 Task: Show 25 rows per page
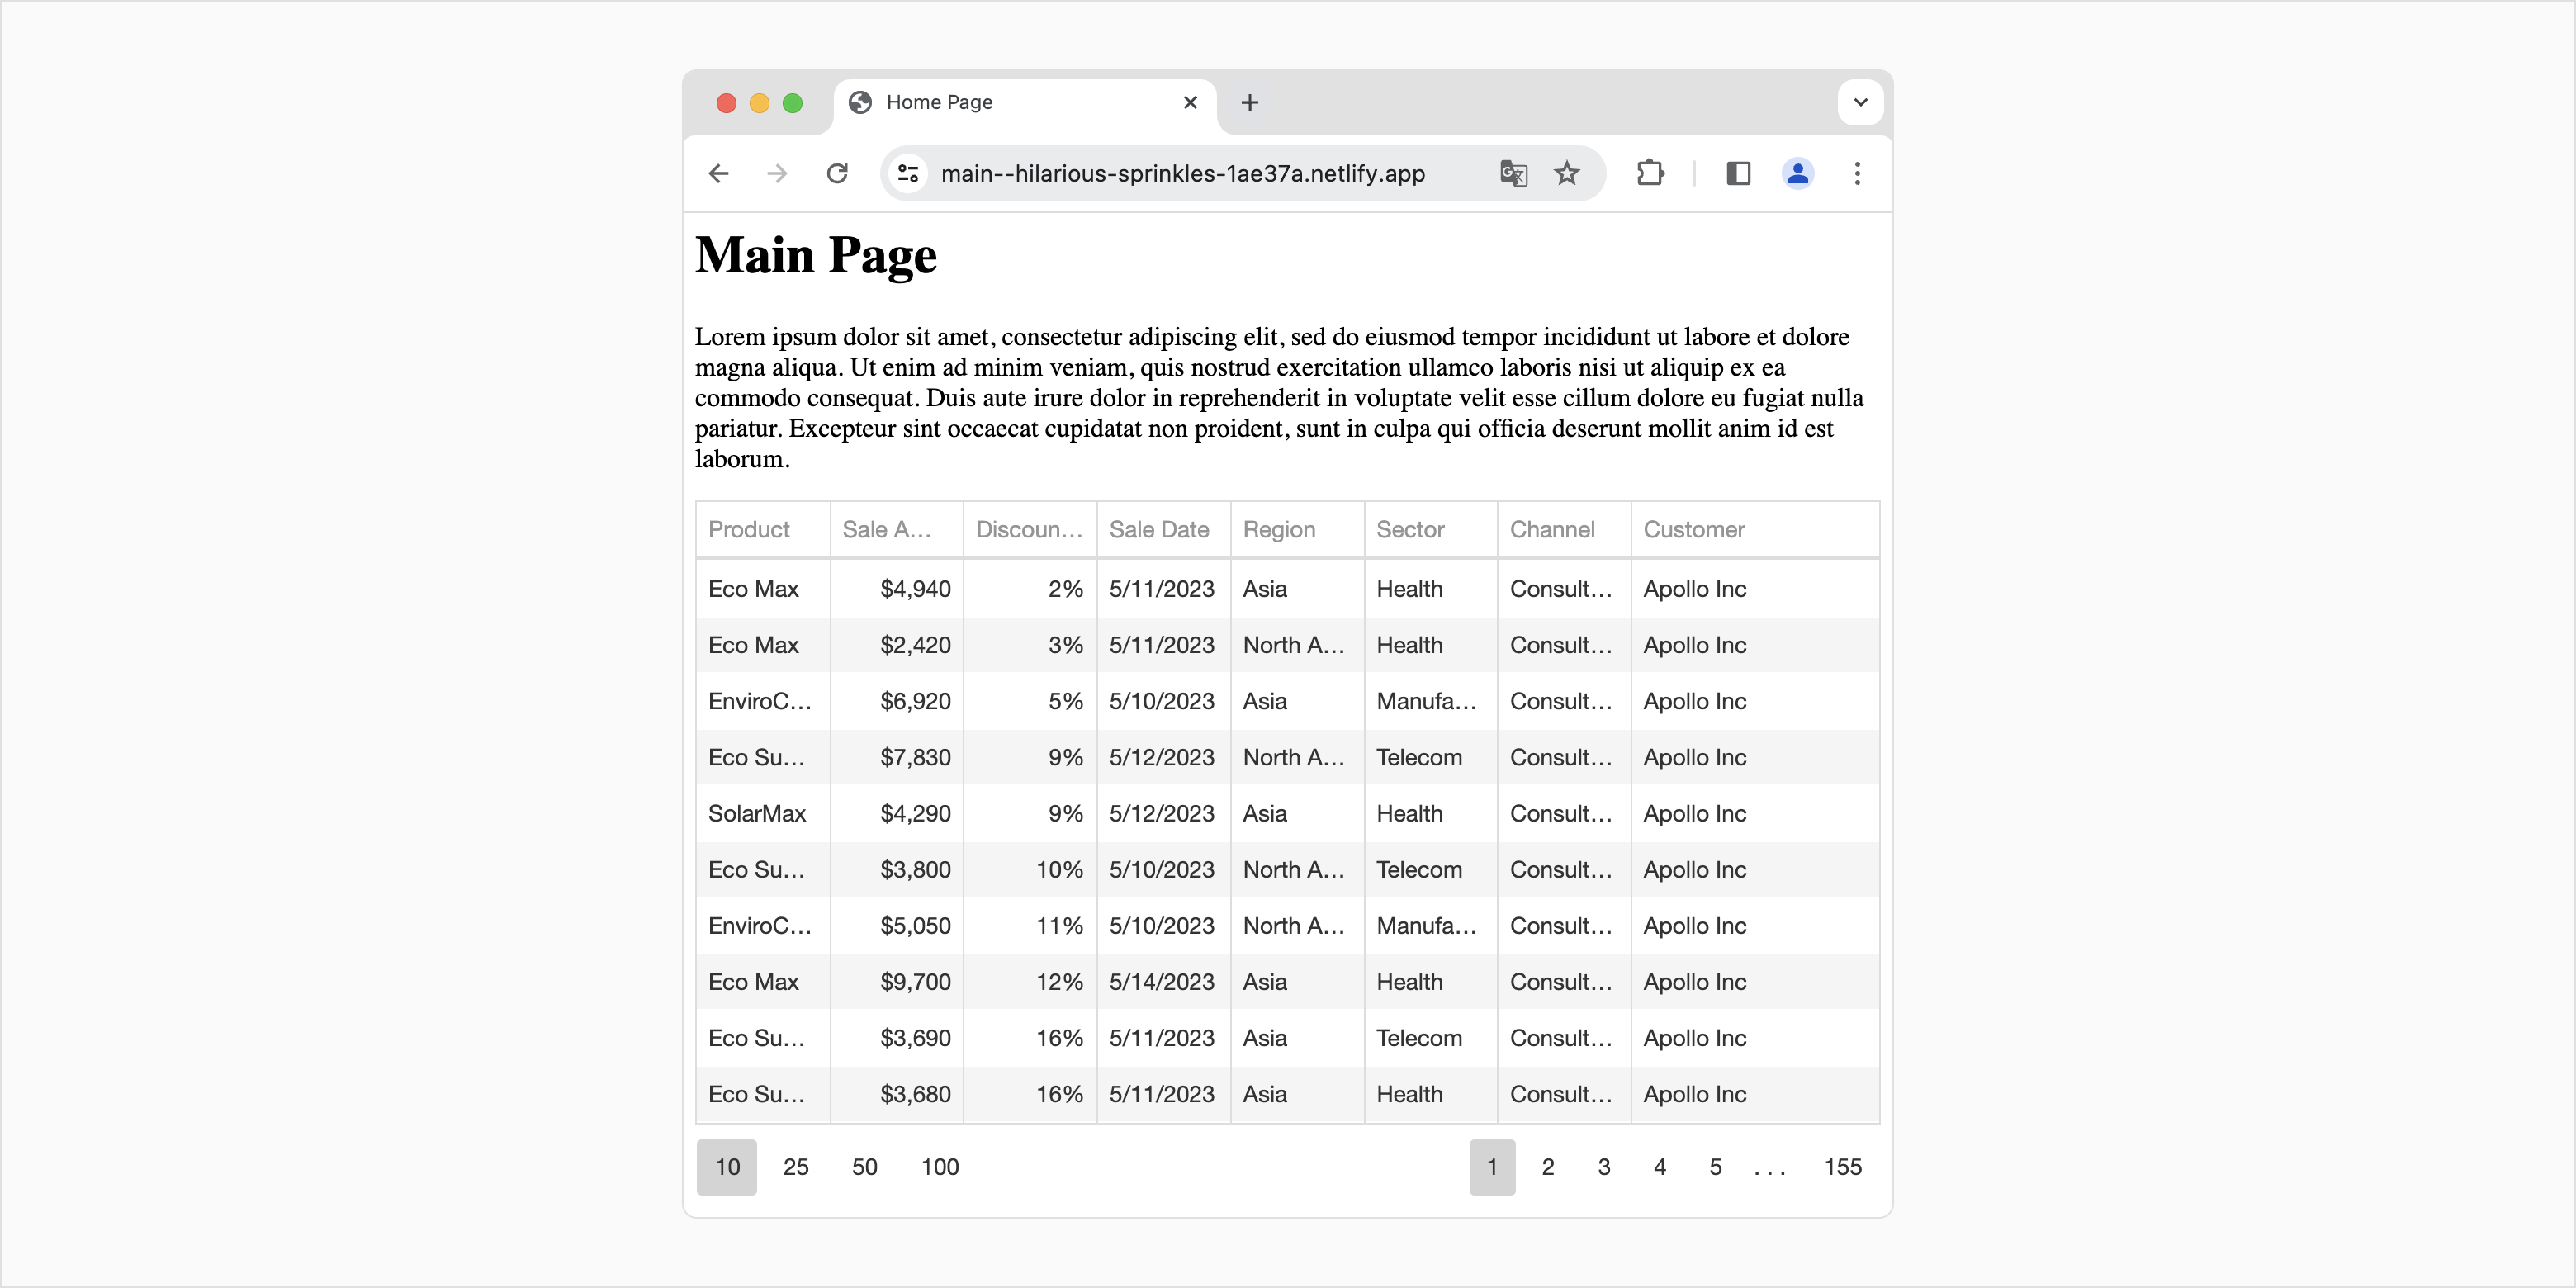click(796, 1167)
